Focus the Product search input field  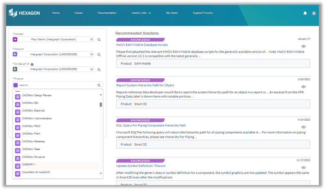pos(58,85)
